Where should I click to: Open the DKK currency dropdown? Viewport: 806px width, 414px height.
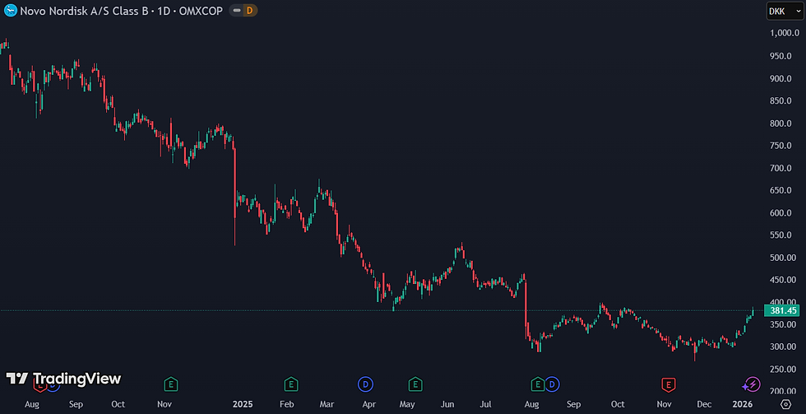785,11
